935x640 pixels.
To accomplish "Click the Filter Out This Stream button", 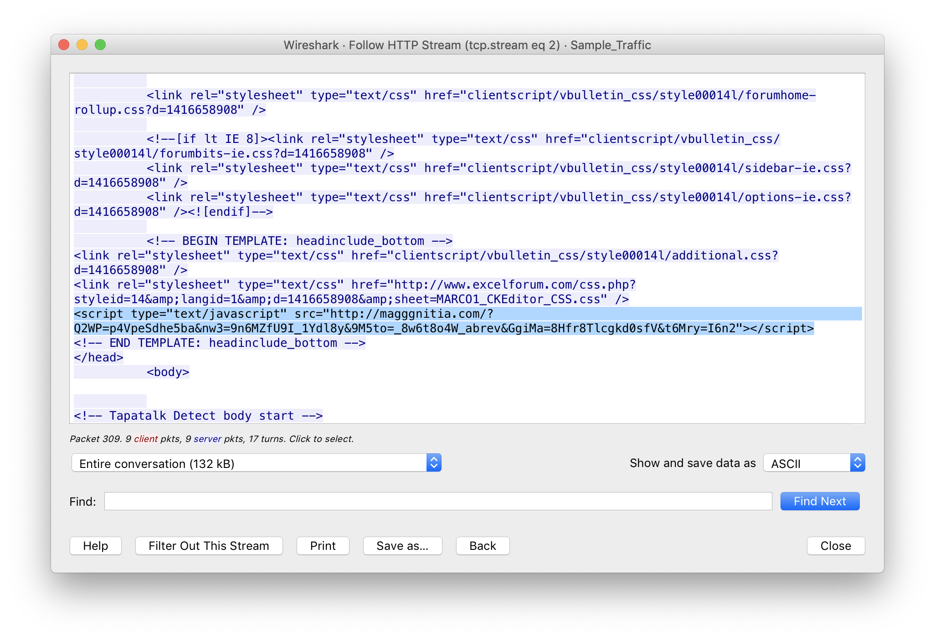I will click(x=207, y=546).
